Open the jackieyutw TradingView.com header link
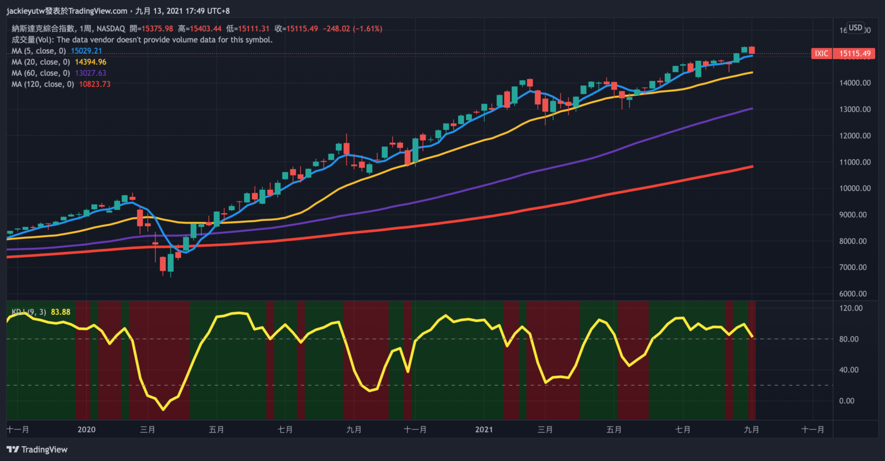885x461 pixels. tap(66, 11)
